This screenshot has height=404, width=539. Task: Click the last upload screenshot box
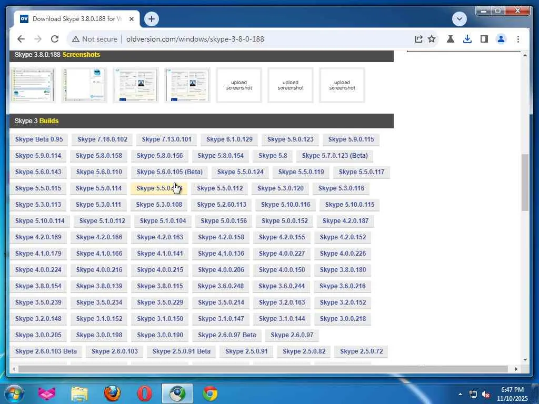[x=342, y=85]
